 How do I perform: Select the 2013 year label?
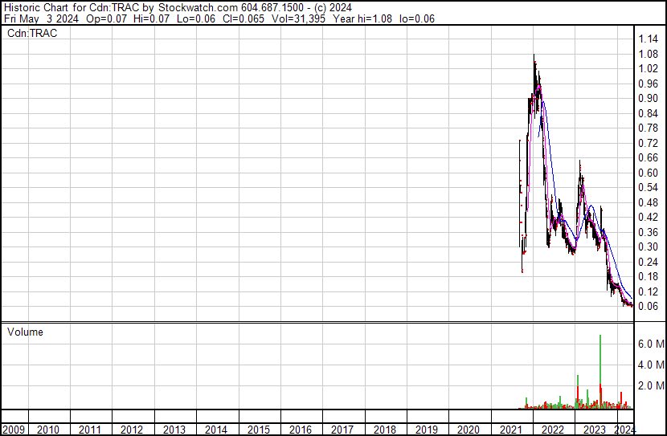(x=174, y=430)
